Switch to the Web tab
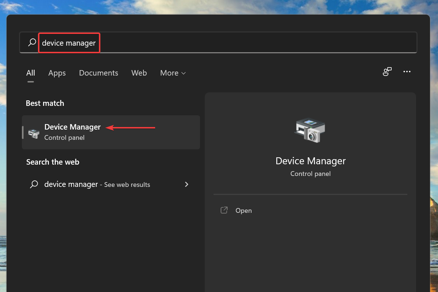The image size is (438, 292). coord(139,73)
